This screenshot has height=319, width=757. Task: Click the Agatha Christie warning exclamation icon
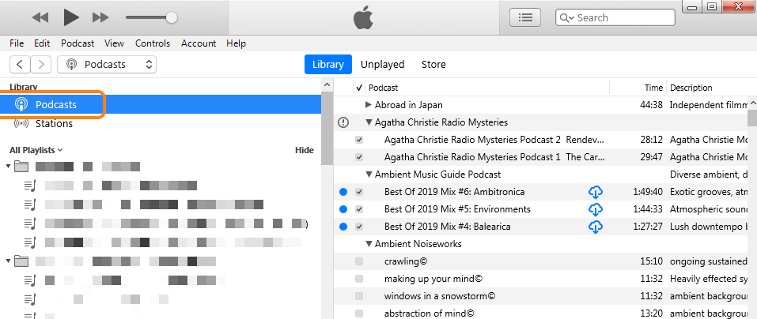(343, 122)
